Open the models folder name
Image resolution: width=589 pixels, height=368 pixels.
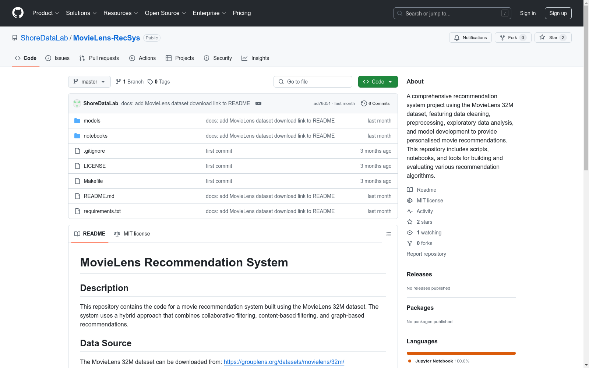click(x=92, y=121)
